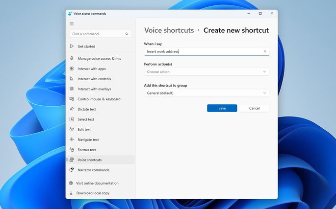Click the Get started play icon
Image resolution: width=336 pixels, height=209 pixels.
tap(72, 46)
